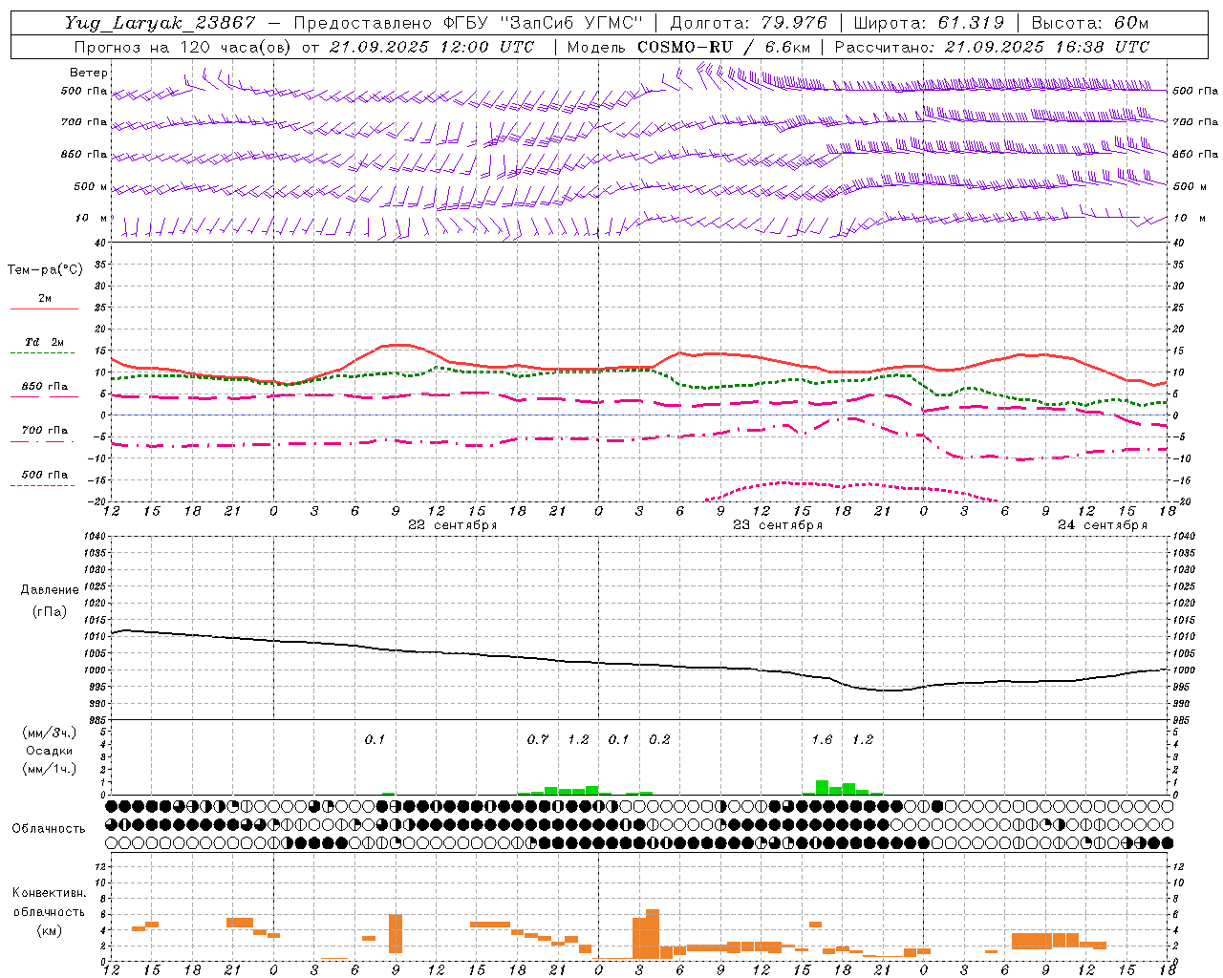Image resolution: width=1223 pixels, height=978 pixels.
Task: Select the Модель COSMO-RU / 6.6км label
Action: coord(689,46)
